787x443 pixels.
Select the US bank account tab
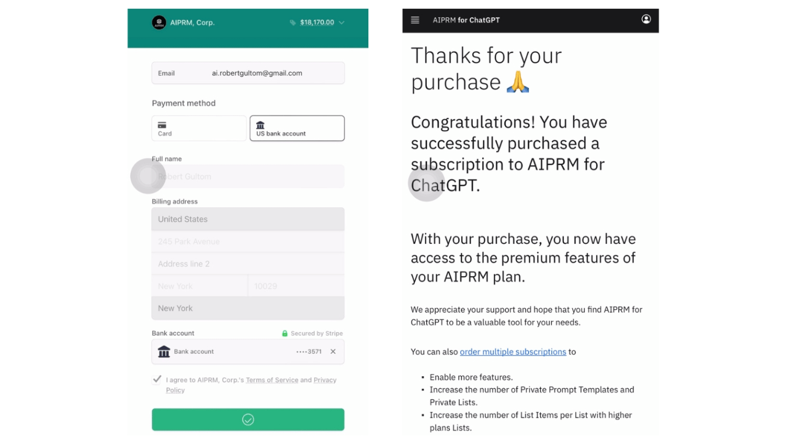tap(297, 128)
